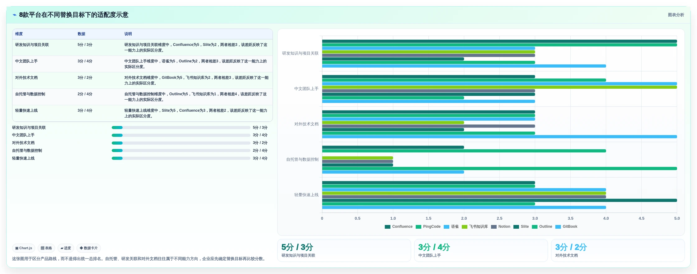Select the Chart.js chip

[24, 248]
